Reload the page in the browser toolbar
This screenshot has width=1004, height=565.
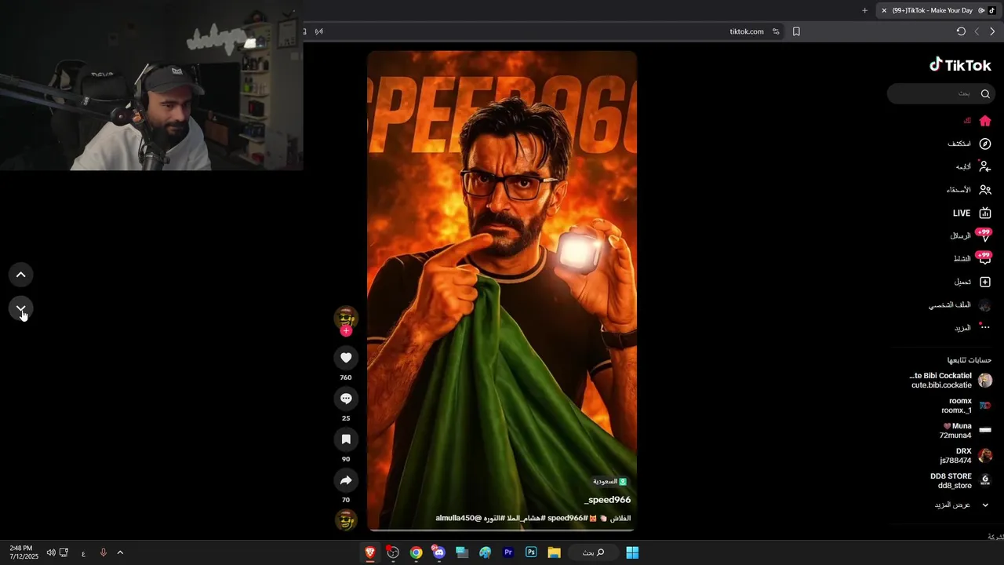961,31
